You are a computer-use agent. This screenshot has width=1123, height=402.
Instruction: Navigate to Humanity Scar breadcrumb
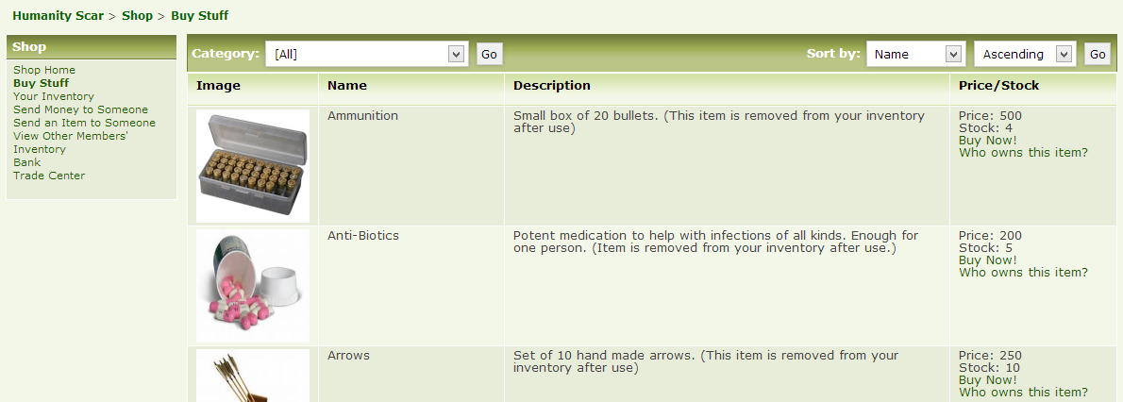[59, 16]
